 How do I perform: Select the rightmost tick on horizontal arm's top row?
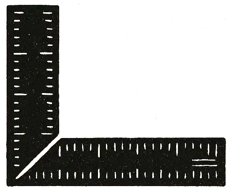pos(216,150)
